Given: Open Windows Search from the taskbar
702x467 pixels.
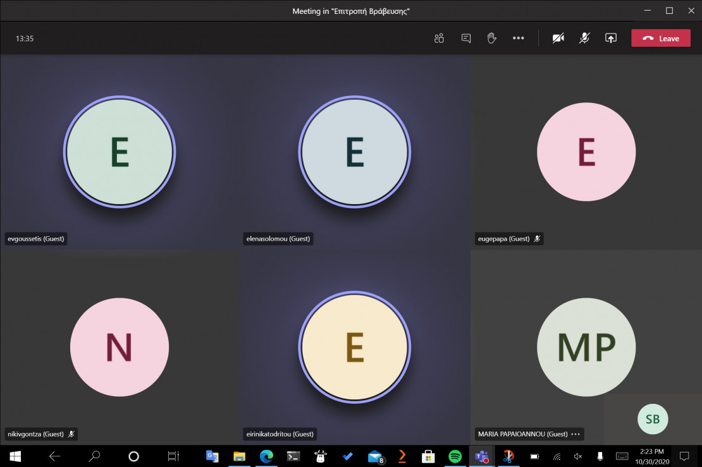Looking at the screenshot, I should 94,456.
